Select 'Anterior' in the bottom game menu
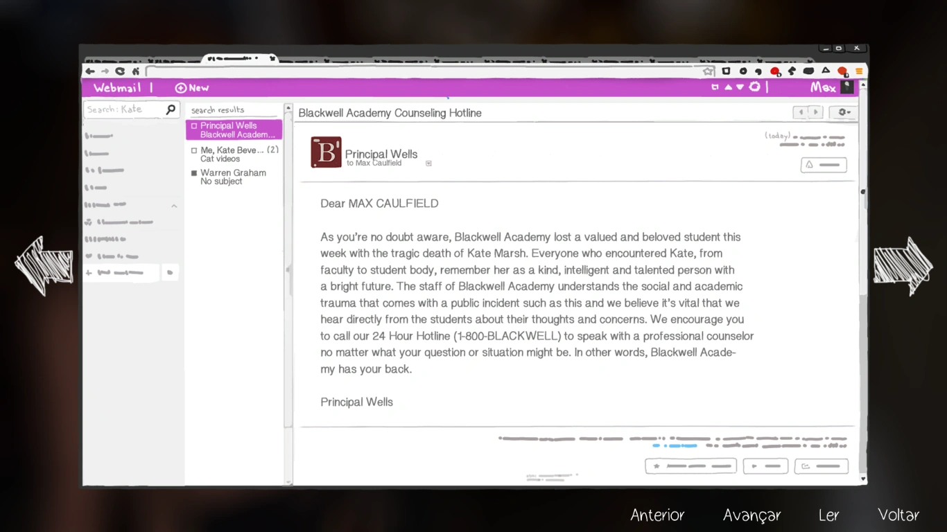Screen dimensions: 947x532 pyautogui.click(x=657, y=515)
